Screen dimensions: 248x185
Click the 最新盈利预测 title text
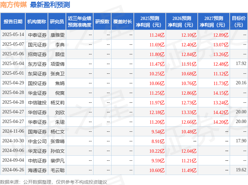(x=50, y=5)
